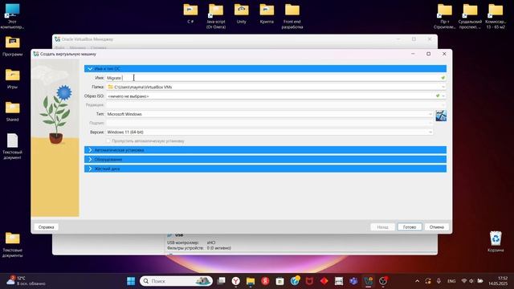Image resolution: width=514 pixels, height=289 pixels.
Task: Open the Папка folder path dropdown
Action: 443,87
